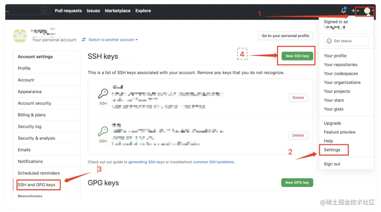Viewport: 381px width, 212px height.
Task: Open Scheduled reminders settings
Action: (x=46, y=173)
